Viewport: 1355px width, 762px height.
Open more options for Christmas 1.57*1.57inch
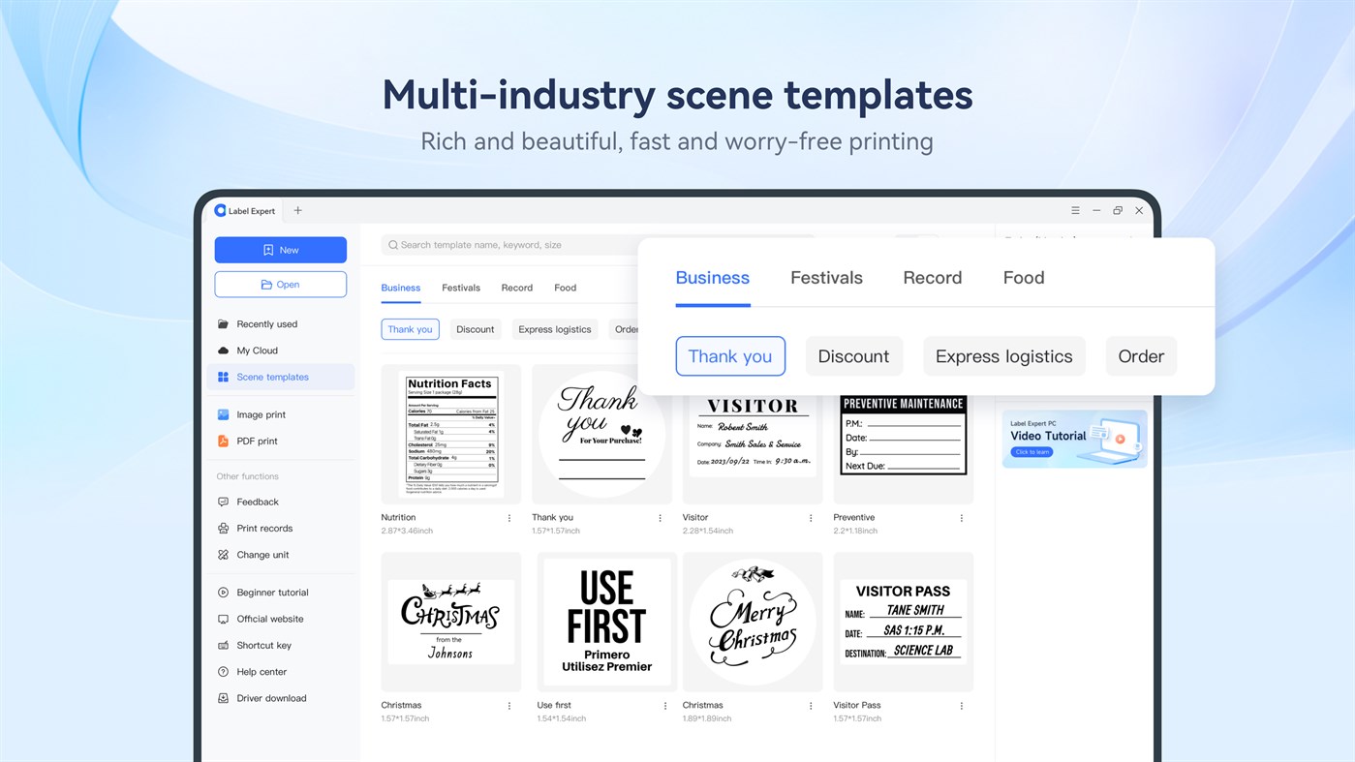pyautogui.click(x=509, y=706)
